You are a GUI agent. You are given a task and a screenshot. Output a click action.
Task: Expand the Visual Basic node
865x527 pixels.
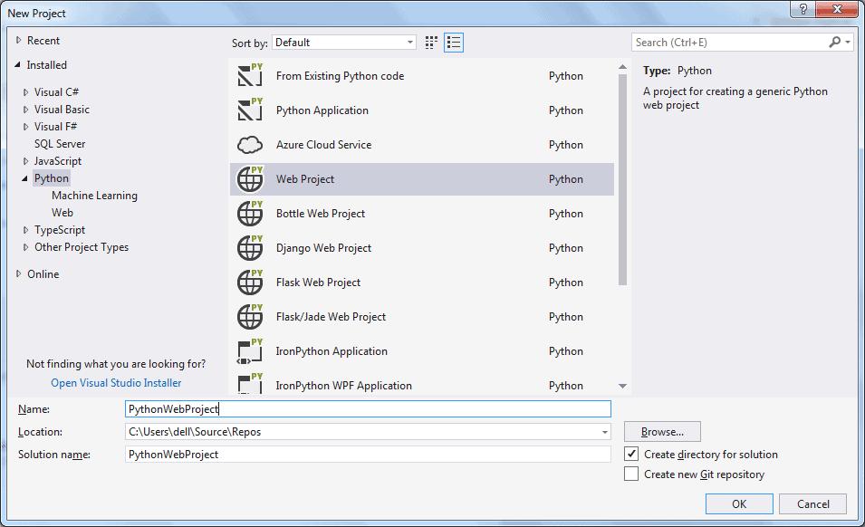point(25,110)
